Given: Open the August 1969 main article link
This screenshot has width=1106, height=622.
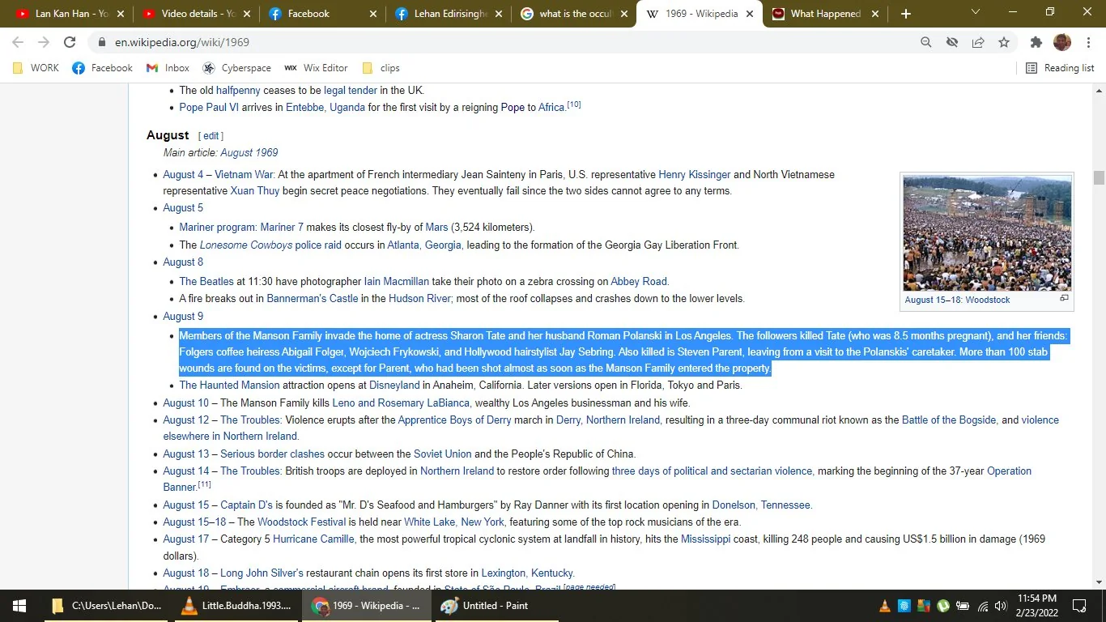Looking at the screenshot, I should coord(249,152).
